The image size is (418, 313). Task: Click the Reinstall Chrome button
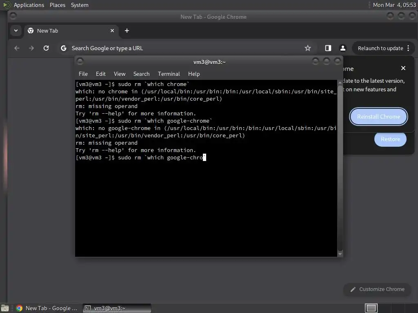click(378, 117)
